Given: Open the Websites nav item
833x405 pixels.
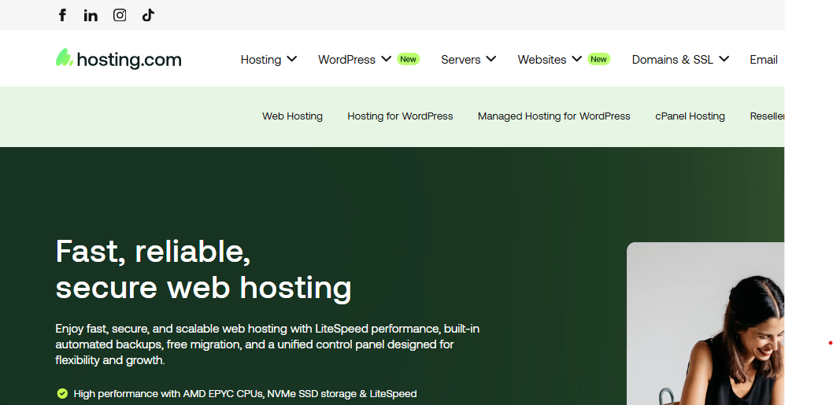Looking at the screenshot, I should pyautogui.click(x=542, y=60).
